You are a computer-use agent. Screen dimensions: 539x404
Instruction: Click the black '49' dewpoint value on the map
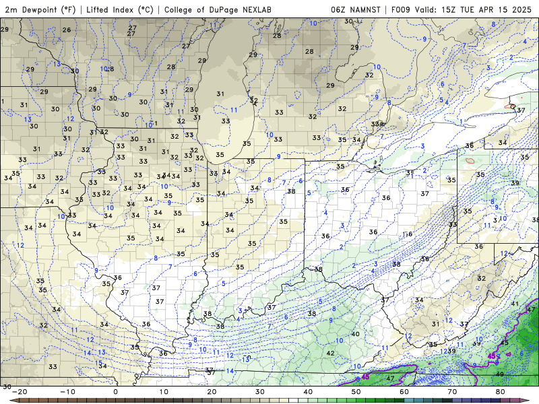[500, 374]
